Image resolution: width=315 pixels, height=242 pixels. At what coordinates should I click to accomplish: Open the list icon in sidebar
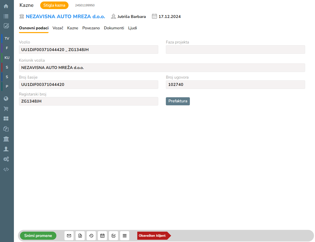pyautogui.click(x=6, y=16)
